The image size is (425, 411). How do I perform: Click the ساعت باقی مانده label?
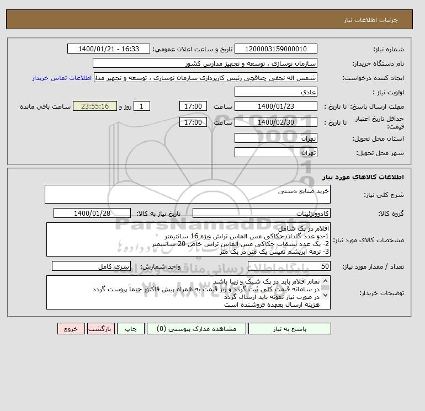(45, 106)
